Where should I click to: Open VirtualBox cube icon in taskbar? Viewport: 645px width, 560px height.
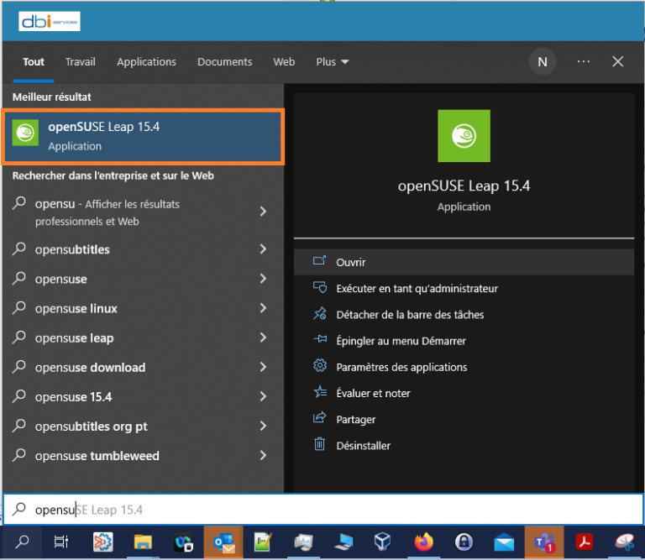[x=382, y=542]
